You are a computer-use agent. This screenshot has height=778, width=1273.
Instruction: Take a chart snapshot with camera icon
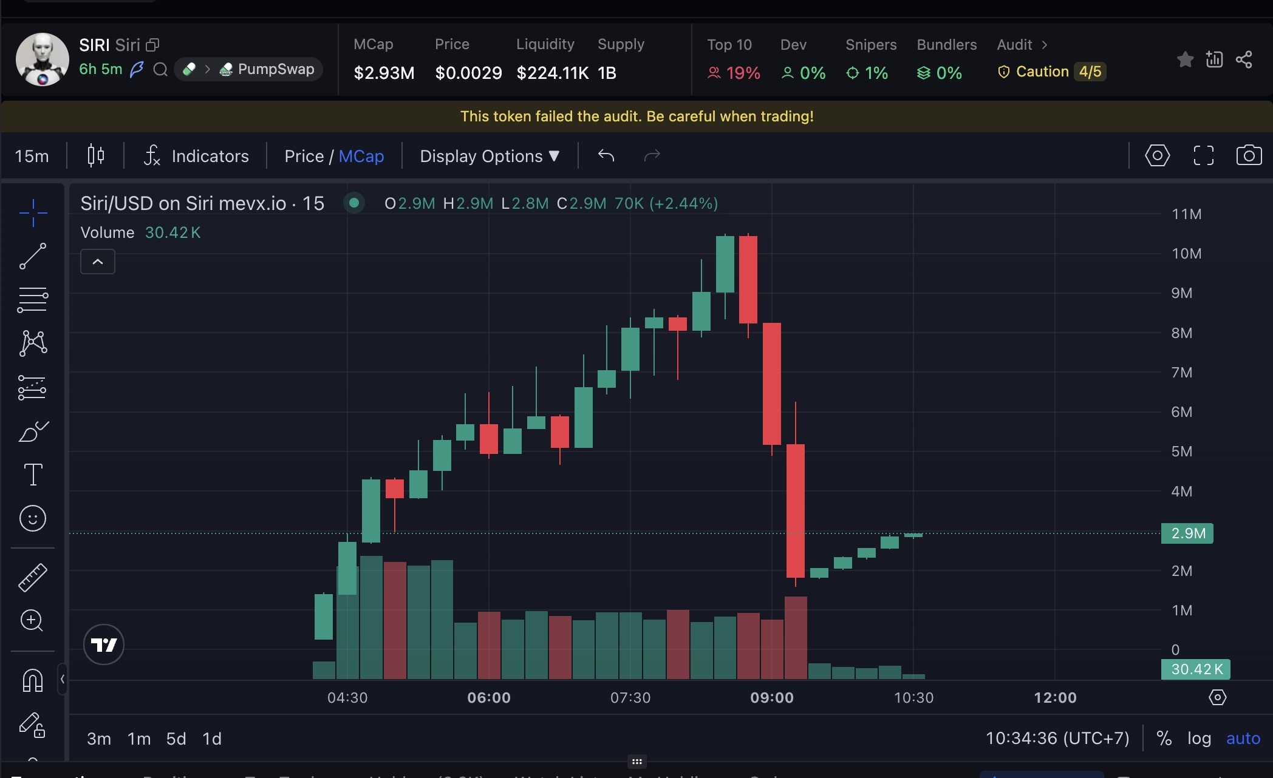coord(1249,155)
